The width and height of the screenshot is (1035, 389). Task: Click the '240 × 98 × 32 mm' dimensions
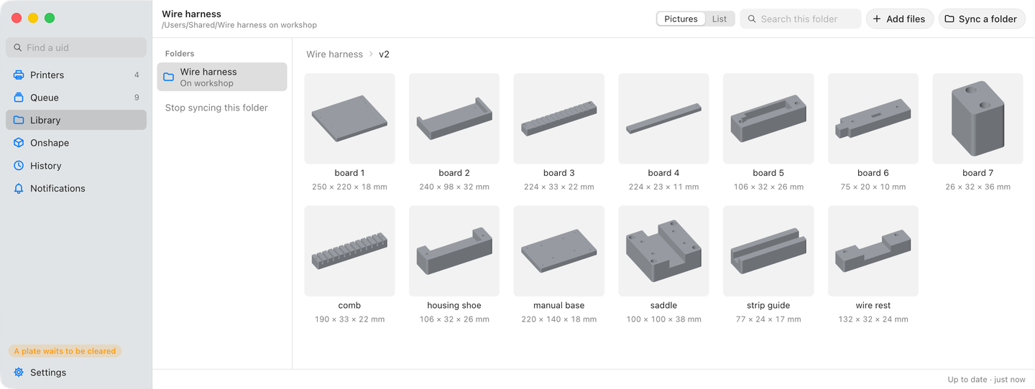pyautogui.click(x=454, y=187)
